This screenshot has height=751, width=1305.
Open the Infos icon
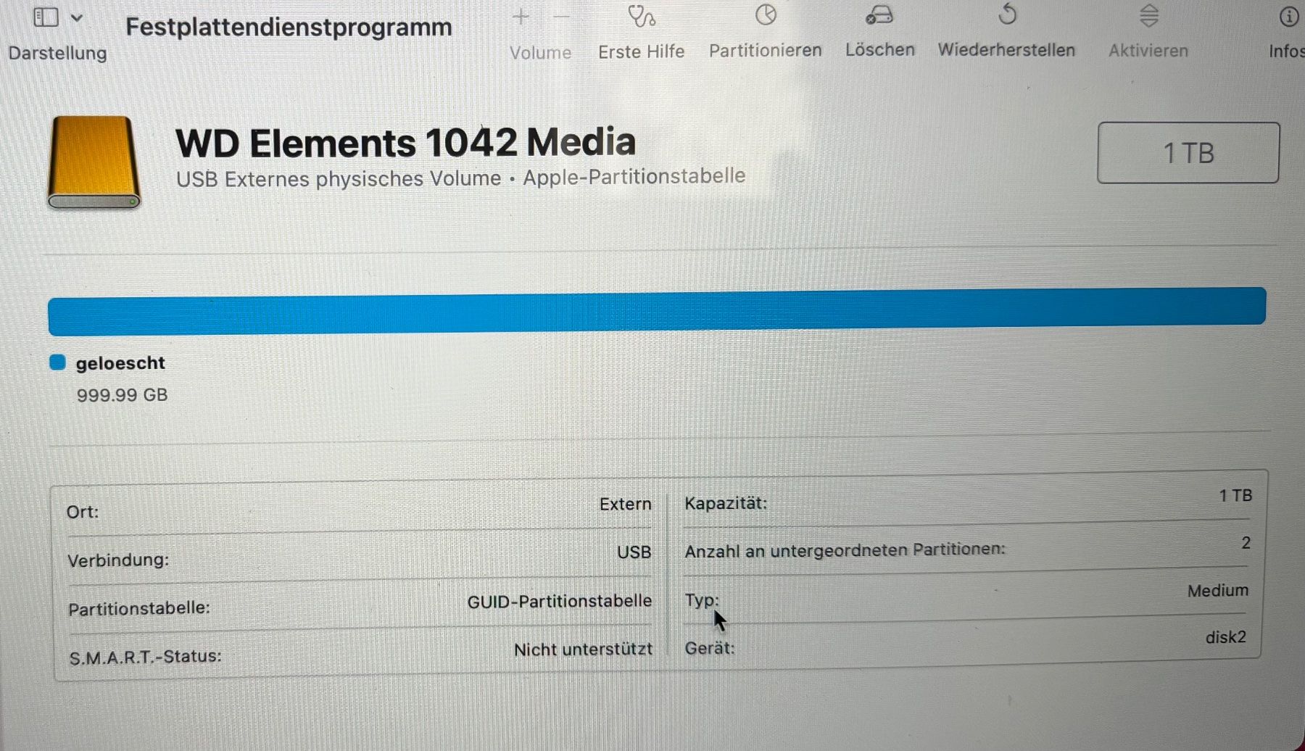[1288, 16]
